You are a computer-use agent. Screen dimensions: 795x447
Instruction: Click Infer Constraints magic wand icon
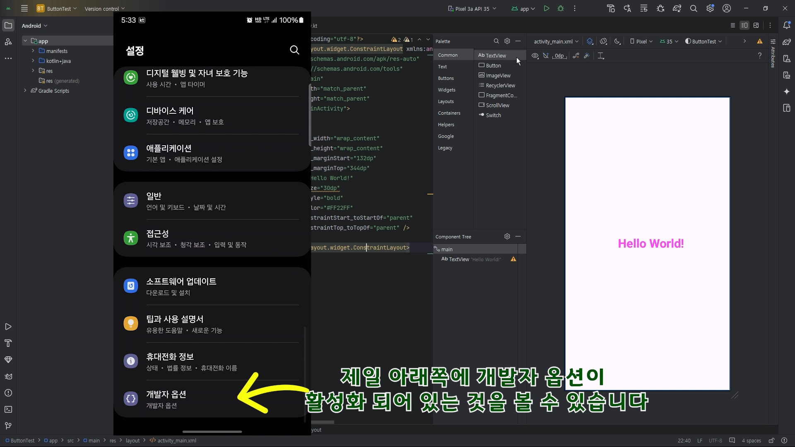(587, 55)
